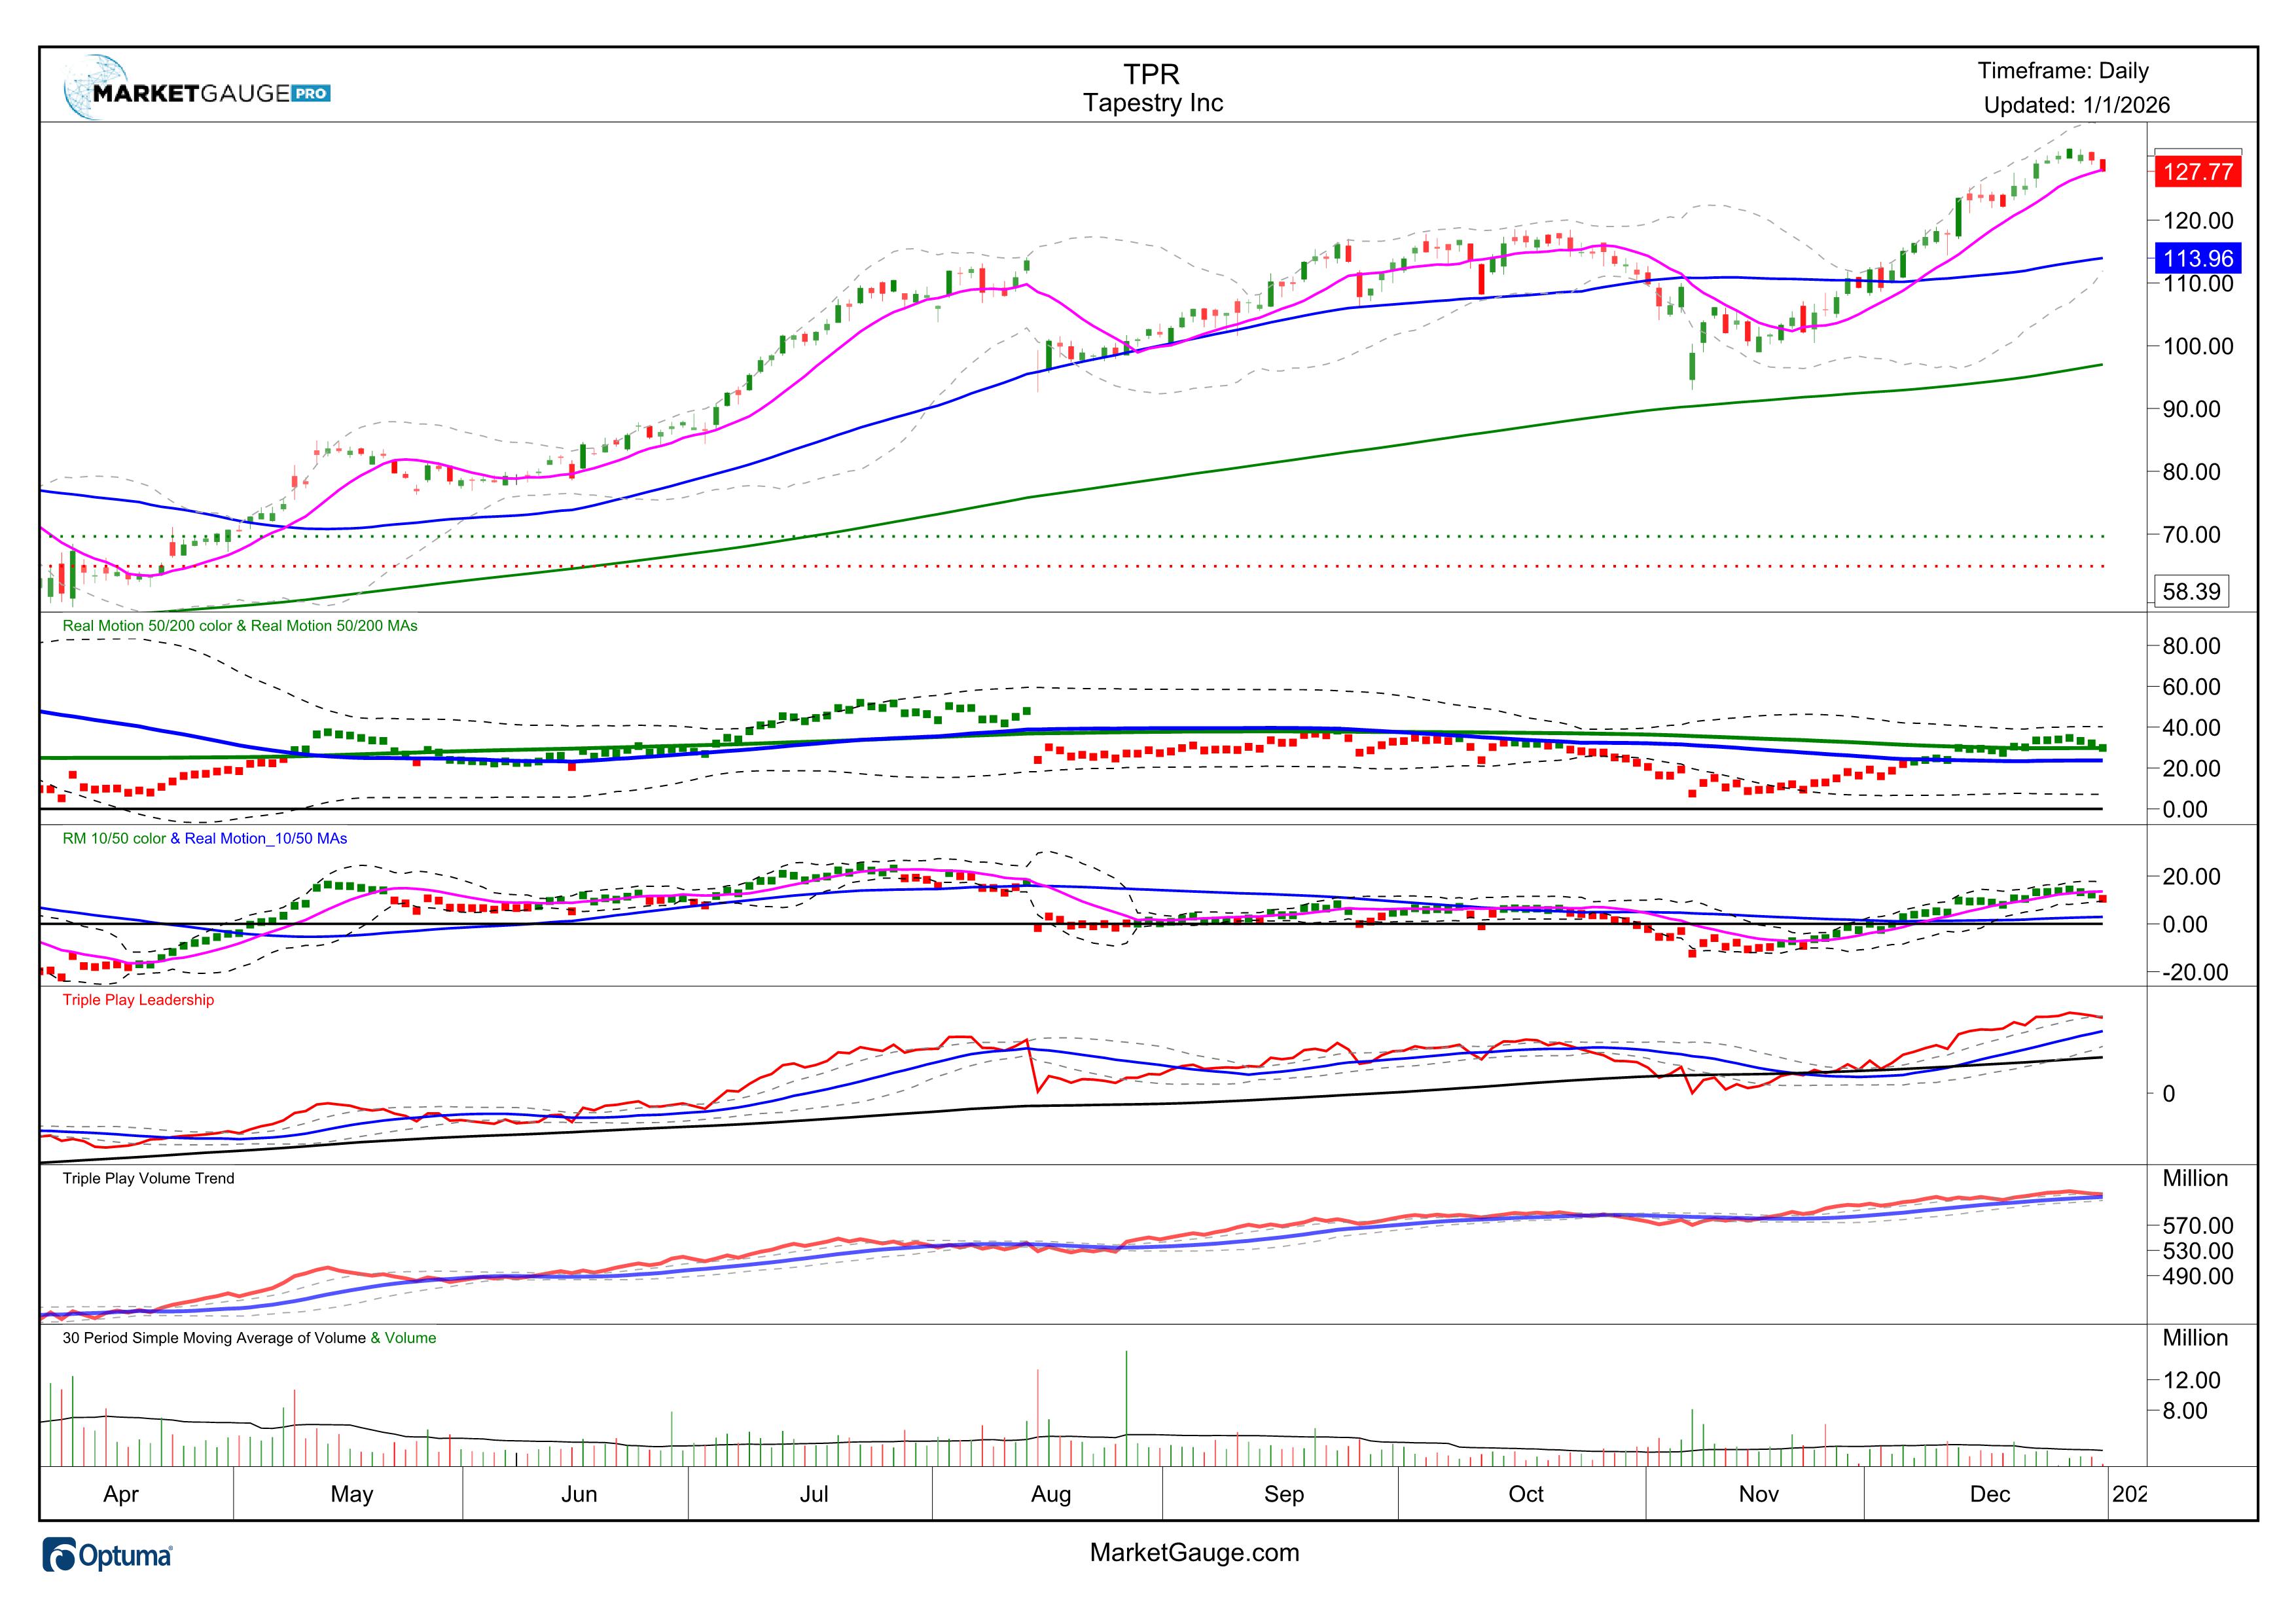
Task: Click the Aug label on time axis
Action: point(1050,1494)
